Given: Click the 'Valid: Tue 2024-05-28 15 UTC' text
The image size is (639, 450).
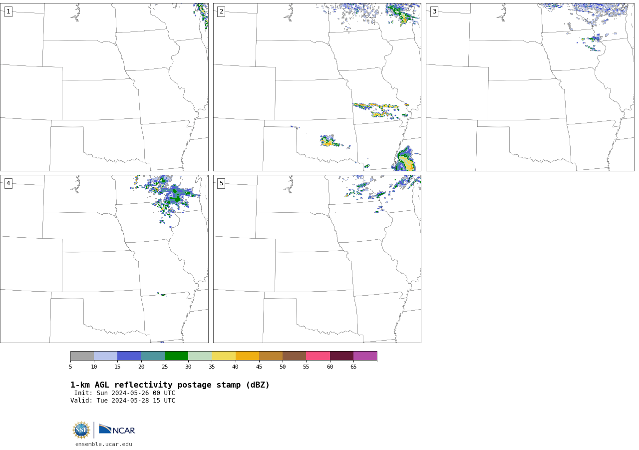Looking at the screenshot, I should (123, 401).
